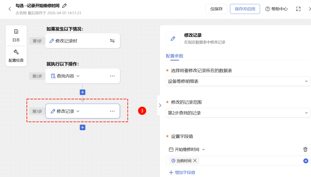Expand 查找内容 action type chevron
Viewport: 311px width, 177px height.
point(78,76)
